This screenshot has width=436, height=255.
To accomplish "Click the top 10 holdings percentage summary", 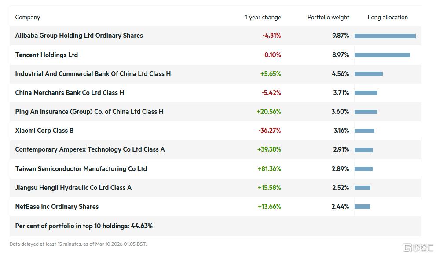I will point(84,226).
